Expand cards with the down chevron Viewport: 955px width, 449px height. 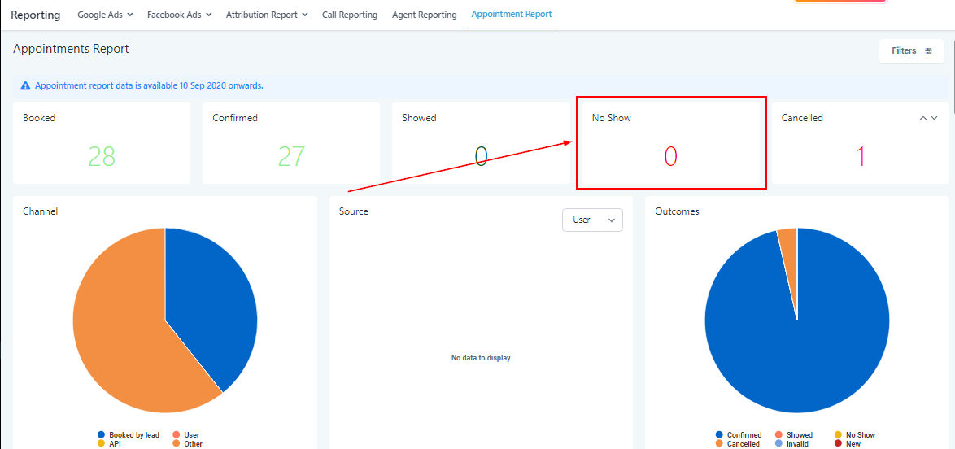click(x=935, y=118)
